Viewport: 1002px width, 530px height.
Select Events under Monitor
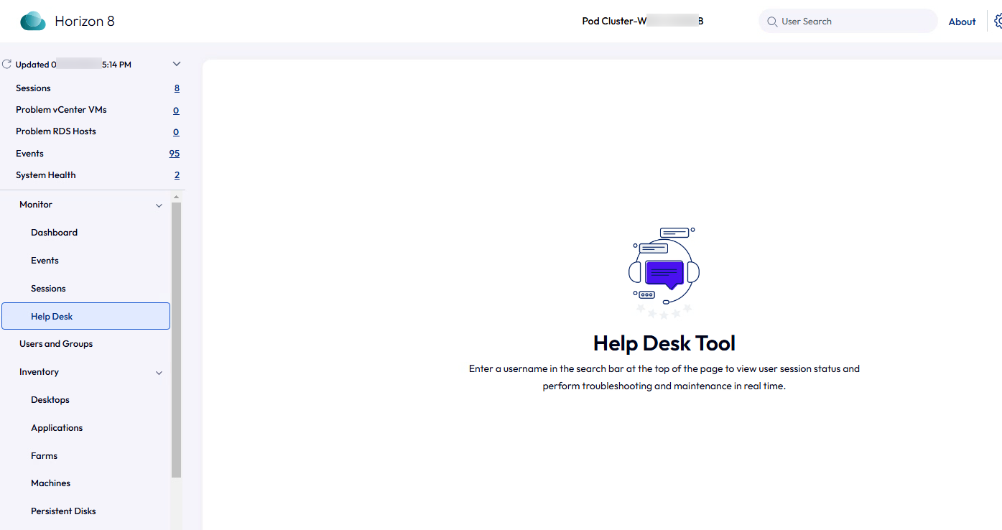(x=45, y=261)
